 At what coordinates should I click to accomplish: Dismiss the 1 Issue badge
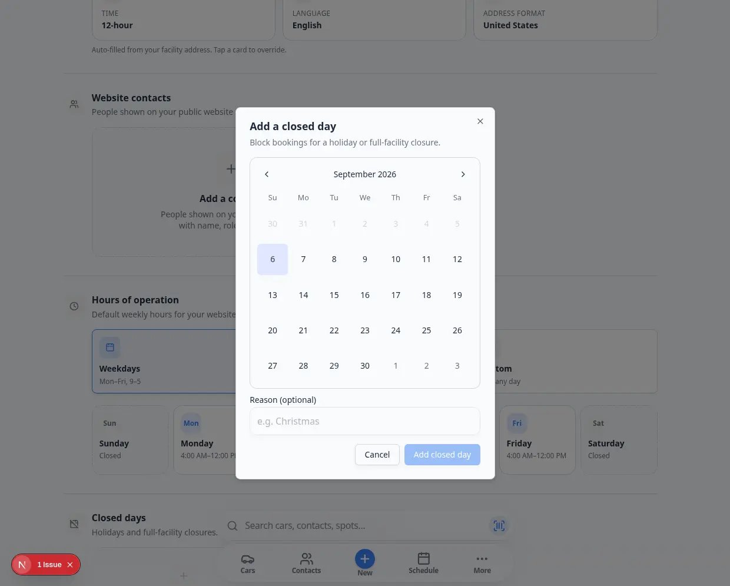70,565
